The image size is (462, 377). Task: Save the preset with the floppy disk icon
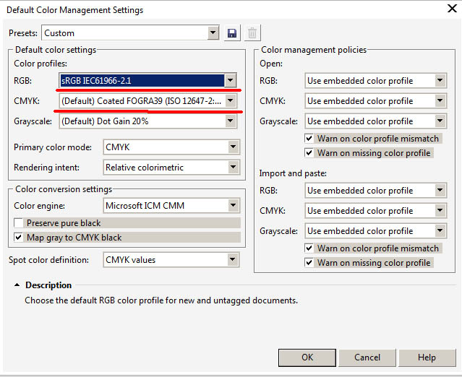[232, 33]
